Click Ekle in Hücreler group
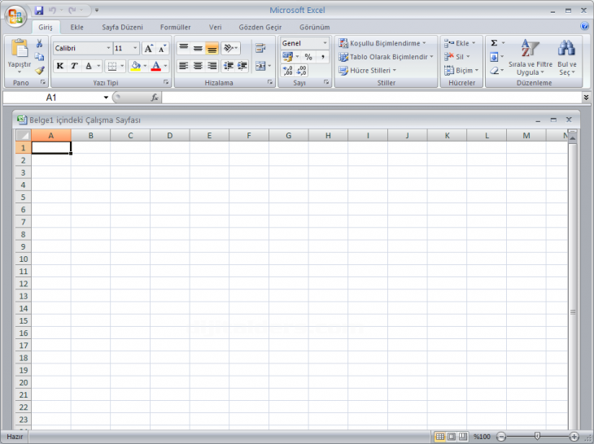Image resolution: width=594 pixels, height=444 pixels. 459,43
